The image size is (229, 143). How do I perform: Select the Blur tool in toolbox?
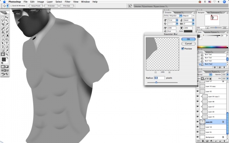pyautogui.click(x=3, y=39)
